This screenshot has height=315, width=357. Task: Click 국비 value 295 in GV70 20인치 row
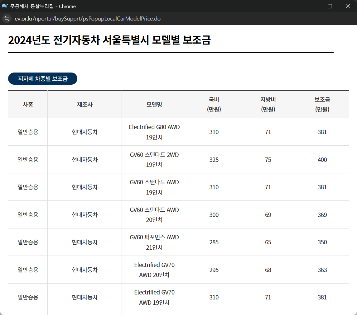point(214,270)
